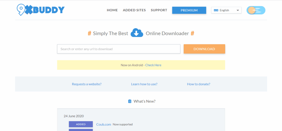Click the translate icon in language selector
The height and width of the screenshot is (131, 282).
(x=216, y=10)
